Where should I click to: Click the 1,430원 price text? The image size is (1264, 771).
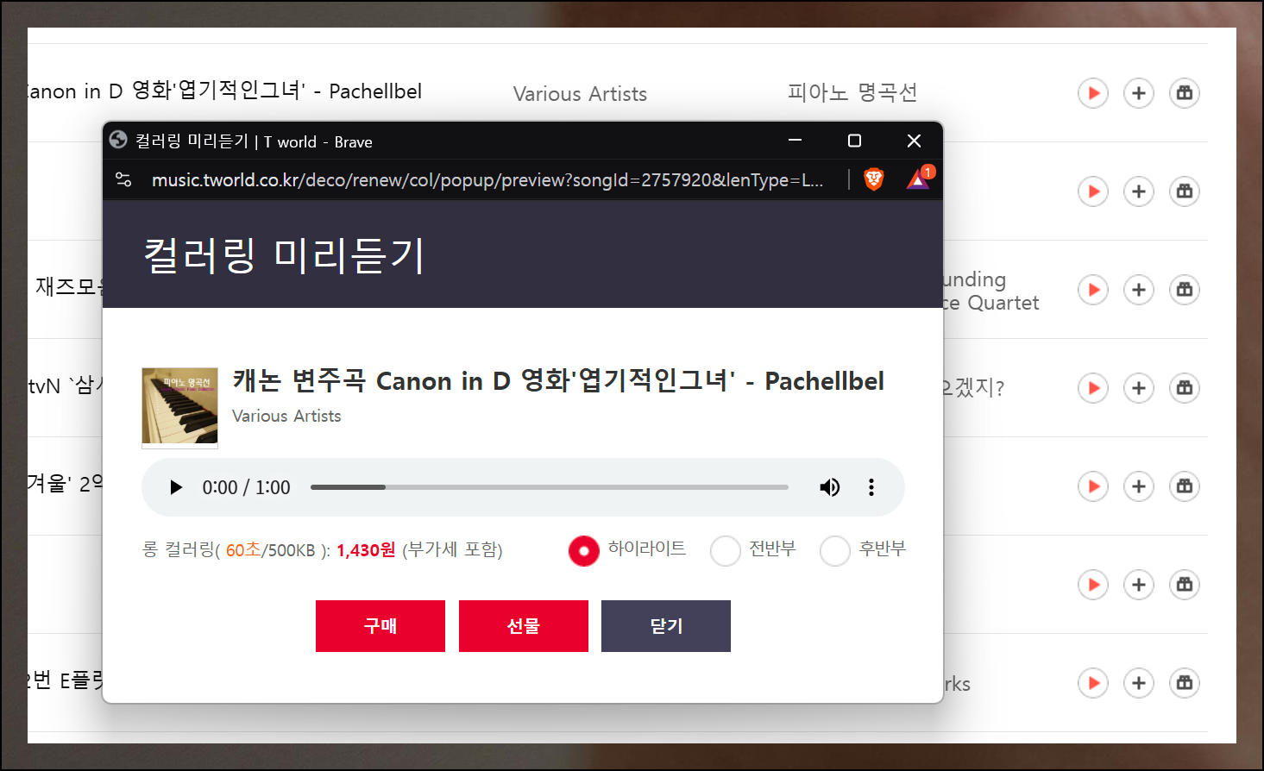[366, 549]
